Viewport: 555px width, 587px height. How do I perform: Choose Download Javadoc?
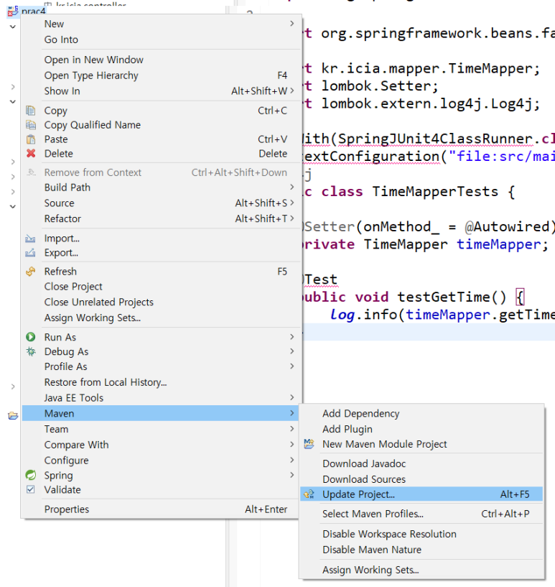click(x=421, y=464)
